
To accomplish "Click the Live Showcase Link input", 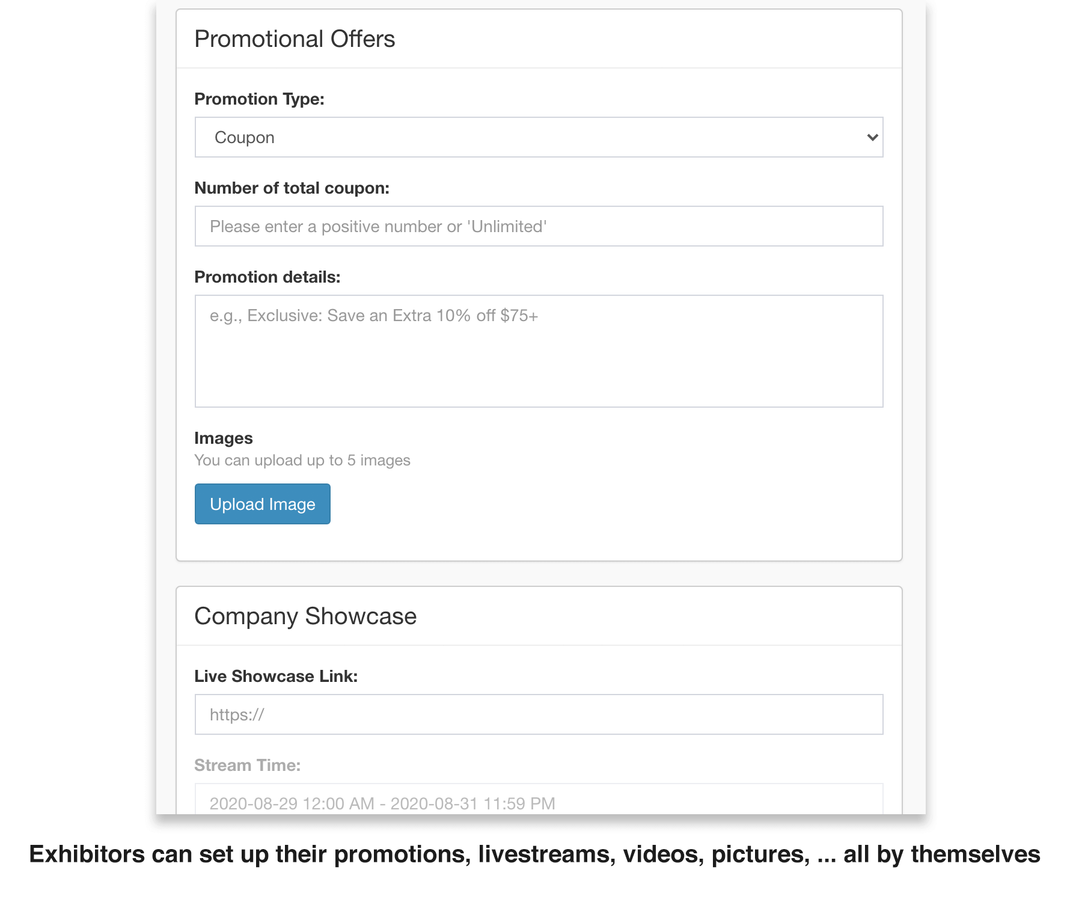I will click(539, 714).
